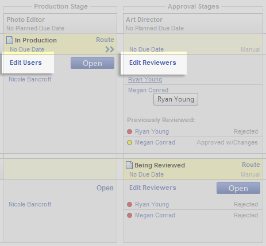Image resolution: width=266 pixels, height=246 pixels.
Task: Click the double-arrow route chevron icon
Action: (x=110, y=49)
